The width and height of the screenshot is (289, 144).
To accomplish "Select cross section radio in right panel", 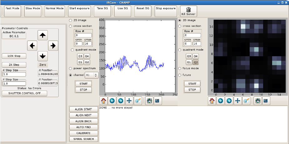I will pyautogui.click(x=180, y=26).
